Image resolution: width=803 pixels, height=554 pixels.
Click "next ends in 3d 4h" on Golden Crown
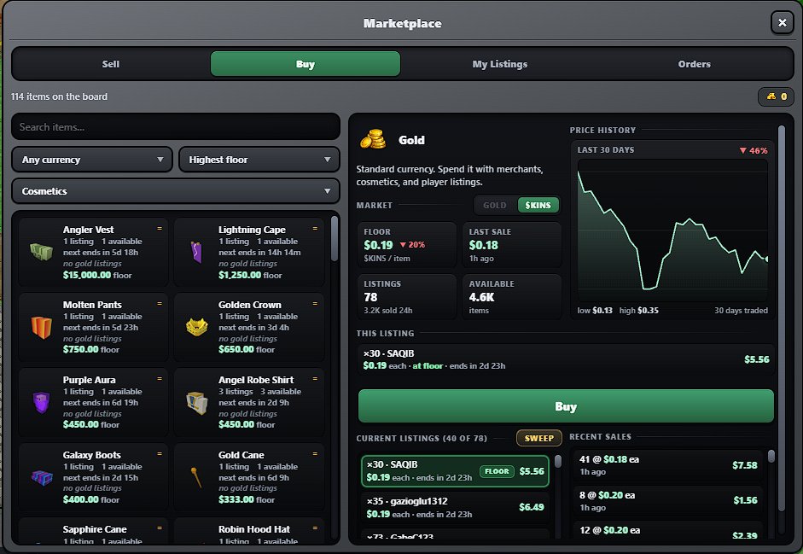[253, 328]
